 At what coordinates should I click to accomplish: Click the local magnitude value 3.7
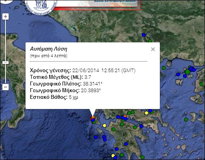(x=88, y=77)
